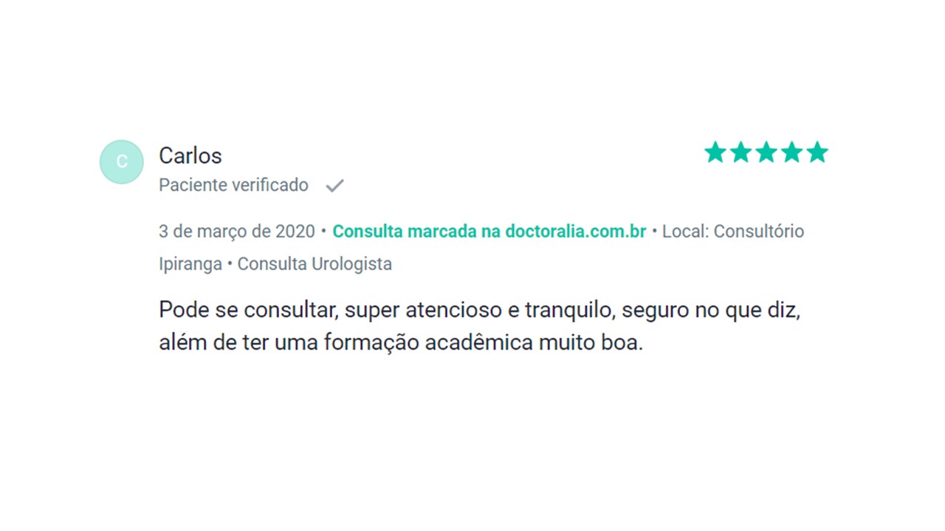Click the second rating star
945x531 pixels.
pos(740,152)
